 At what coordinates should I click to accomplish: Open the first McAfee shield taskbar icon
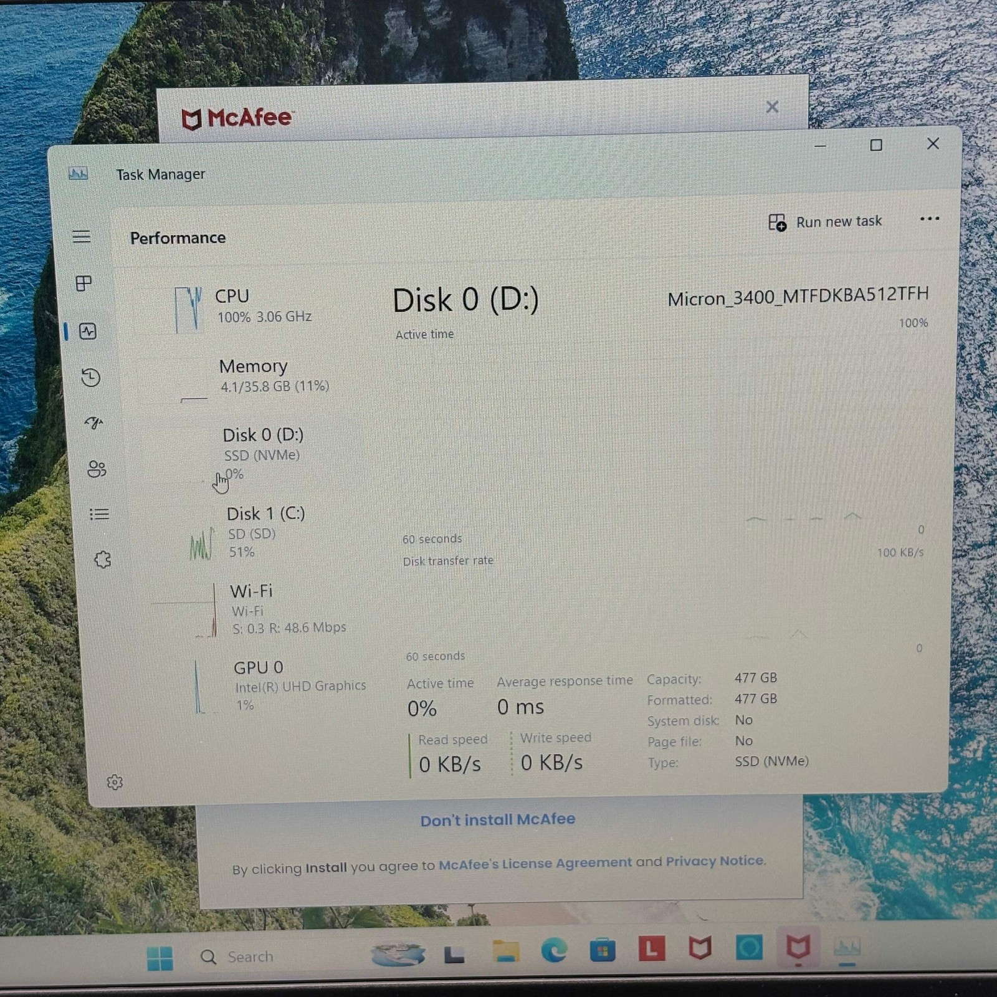tap(700, 948)
